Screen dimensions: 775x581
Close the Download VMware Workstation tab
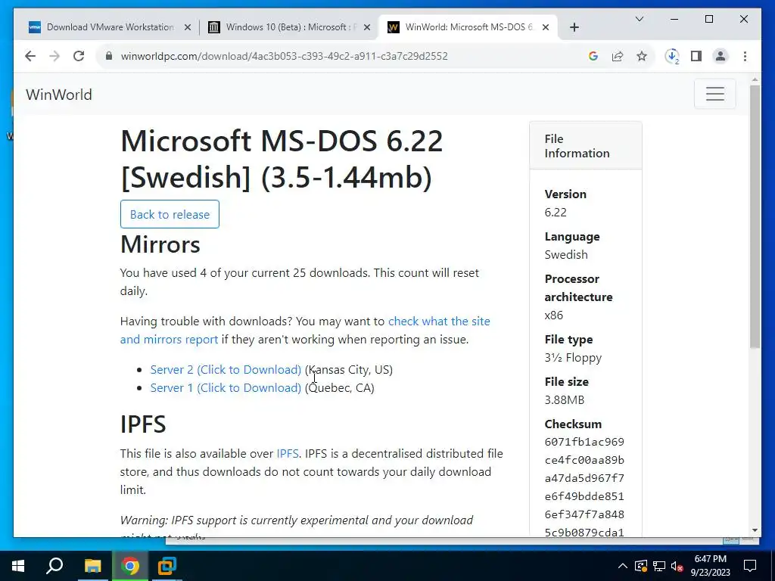click(188, 27)
